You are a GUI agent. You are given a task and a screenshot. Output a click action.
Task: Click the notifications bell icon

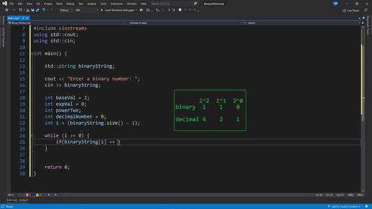(367, 207)
